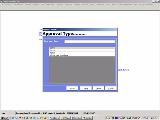160x120 pixels.
Task: Click the Approval Type text field
Action: point(90,41)
